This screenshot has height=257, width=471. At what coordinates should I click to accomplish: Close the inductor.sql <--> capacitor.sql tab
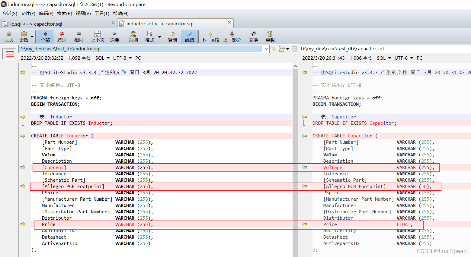coord(229,22)
